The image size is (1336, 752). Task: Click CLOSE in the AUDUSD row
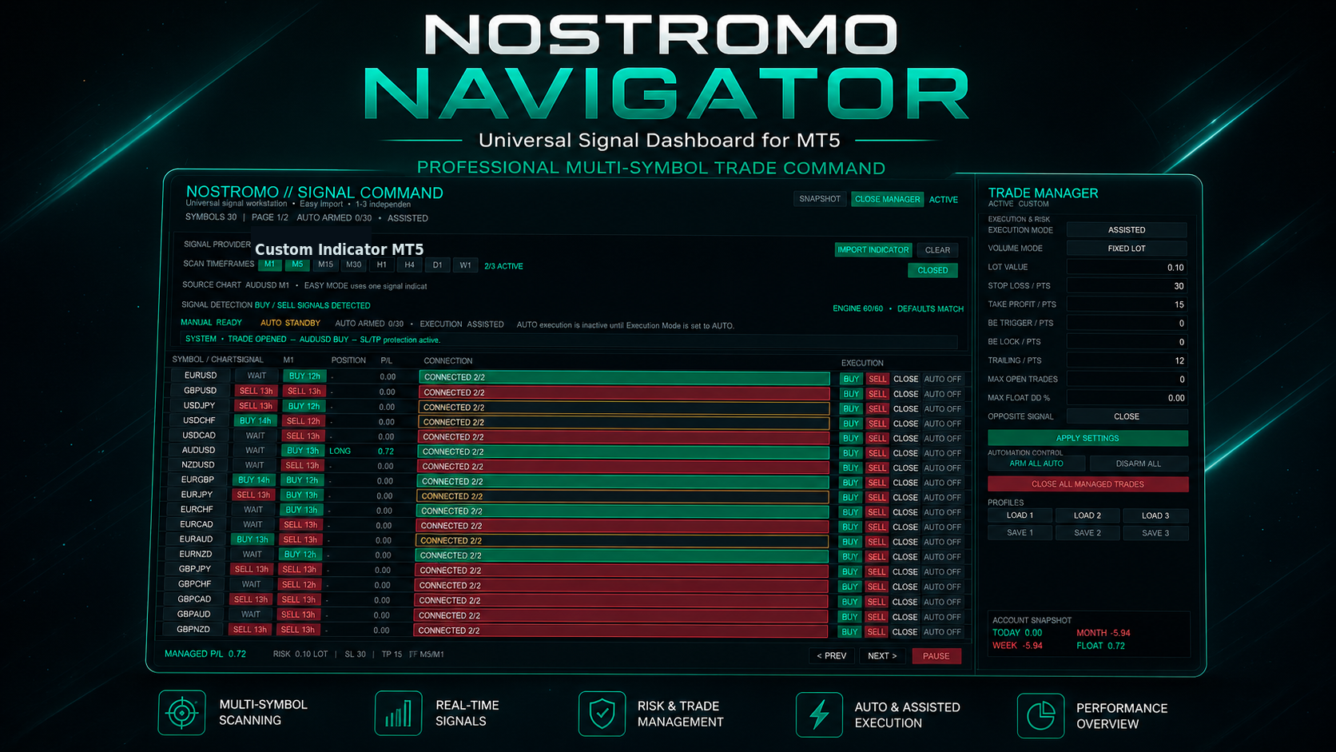[x=905, y=453]
